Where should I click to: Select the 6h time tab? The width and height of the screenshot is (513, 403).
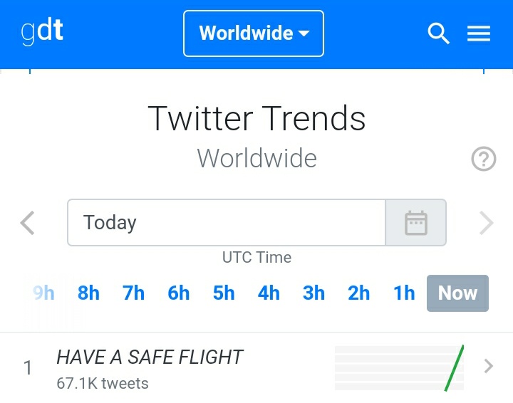tap(179, 293)
